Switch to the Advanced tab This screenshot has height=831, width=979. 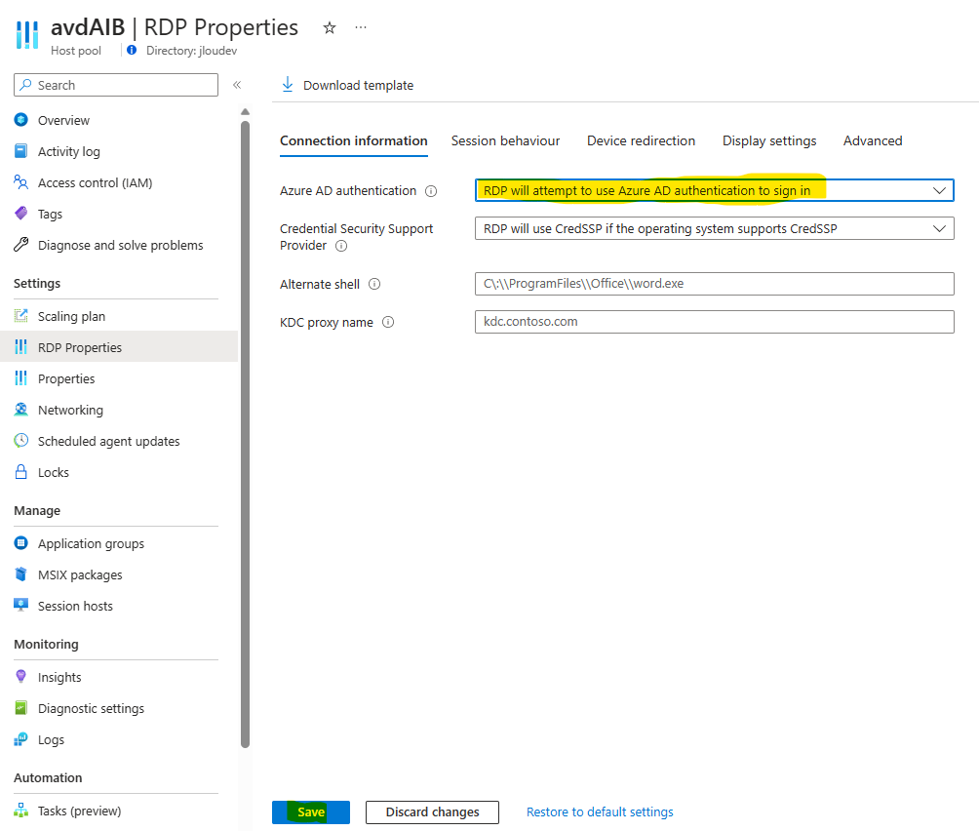click(x=873, y=141)
